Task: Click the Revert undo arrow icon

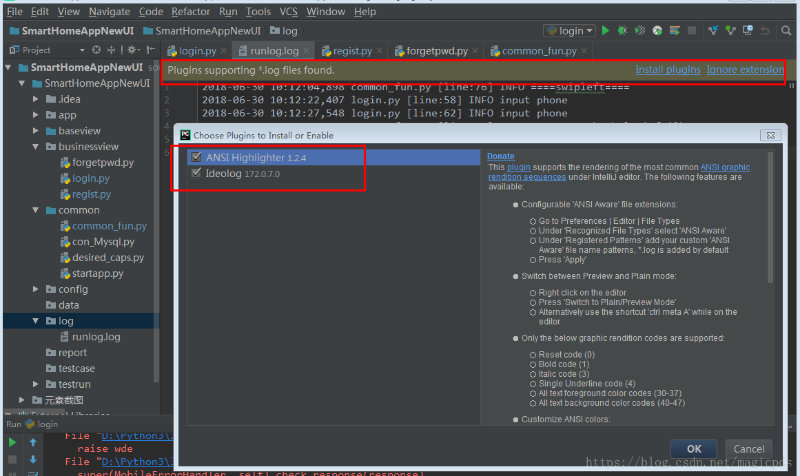Action: point(765,30)
